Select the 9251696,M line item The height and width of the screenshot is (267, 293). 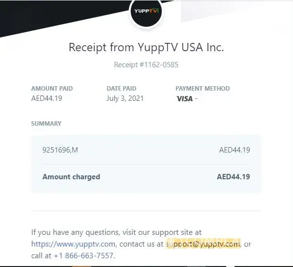click(60, 150)
